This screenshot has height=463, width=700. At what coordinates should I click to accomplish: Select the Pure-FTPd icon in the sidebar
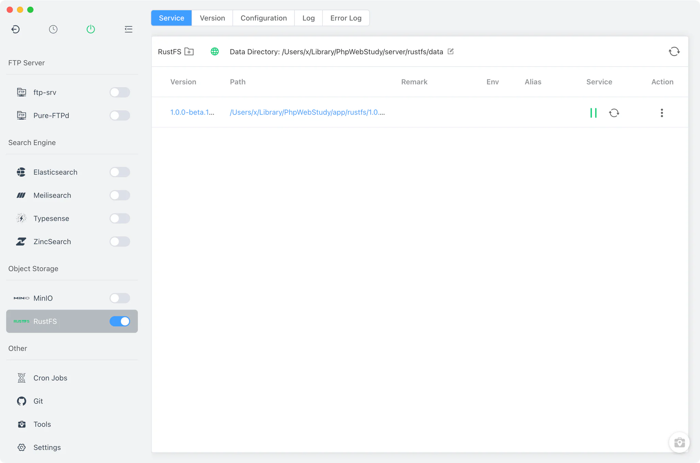[22, 115]
